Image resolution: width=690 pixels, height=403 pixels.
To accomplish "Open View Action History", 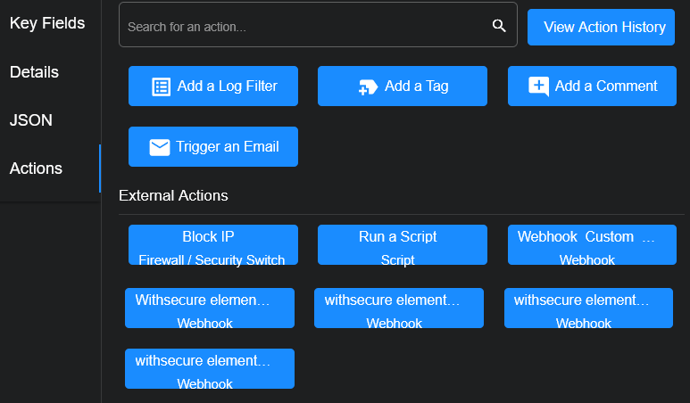I will click(604, 27).
